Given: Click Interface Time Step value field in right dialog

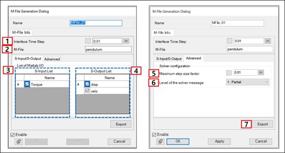Looking at the screenshot, I should [249, 41].
